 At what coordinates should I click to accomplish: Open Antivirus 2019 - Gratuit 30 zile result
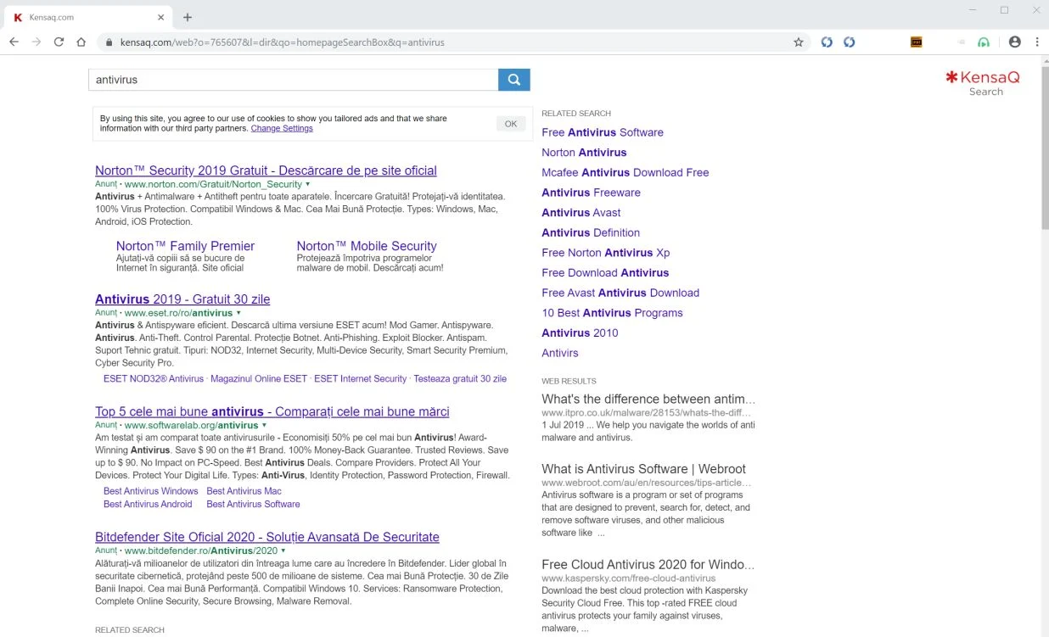tap(182, 299)
